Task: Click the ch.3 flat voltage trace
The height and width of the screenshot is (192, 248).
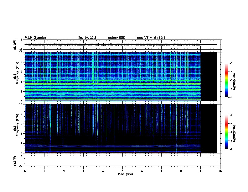Action: coord(121,161)
